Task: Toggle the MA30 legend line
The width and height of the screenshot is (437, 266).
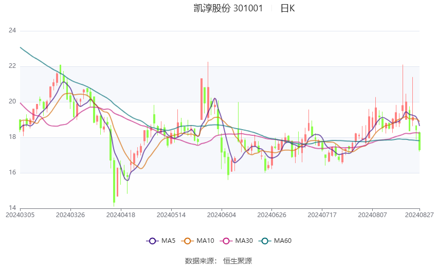Action: (x=236, y=241)
